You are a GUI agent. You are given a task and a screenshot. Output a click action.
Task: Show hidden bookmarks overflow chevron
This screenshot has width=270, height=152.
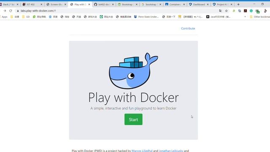245,17
